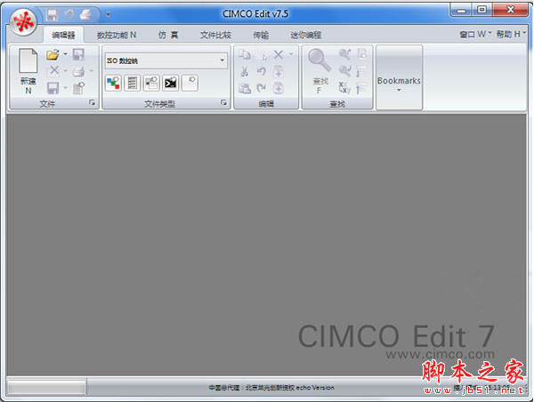Click the up-arrow jump icon in 查找 group
This screenshot has width=534, height=402.
click(x=361, y=88)
